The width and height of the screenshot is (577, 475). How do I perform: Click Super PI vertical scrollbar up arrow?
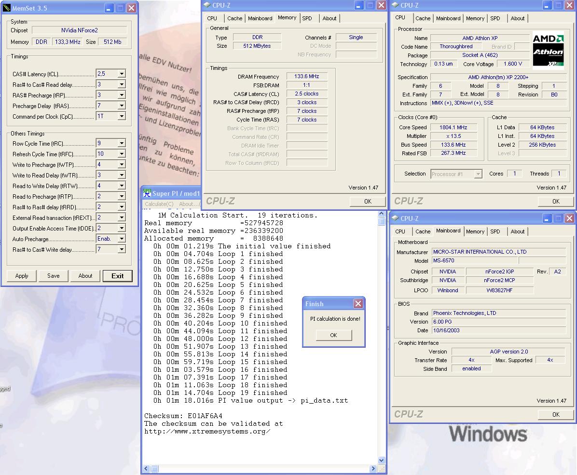381,214
